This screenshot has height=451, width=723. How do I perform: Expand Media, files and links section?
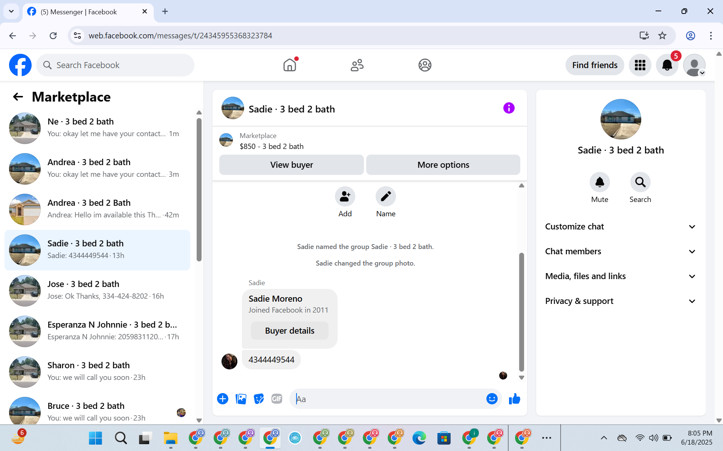(x=620, y=276)
